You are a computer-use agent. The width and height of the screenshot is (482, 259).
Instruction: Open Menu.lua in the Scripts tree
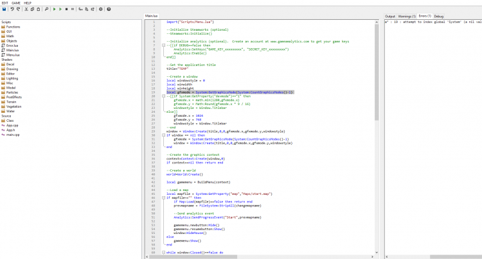click(x=12, y=56)
